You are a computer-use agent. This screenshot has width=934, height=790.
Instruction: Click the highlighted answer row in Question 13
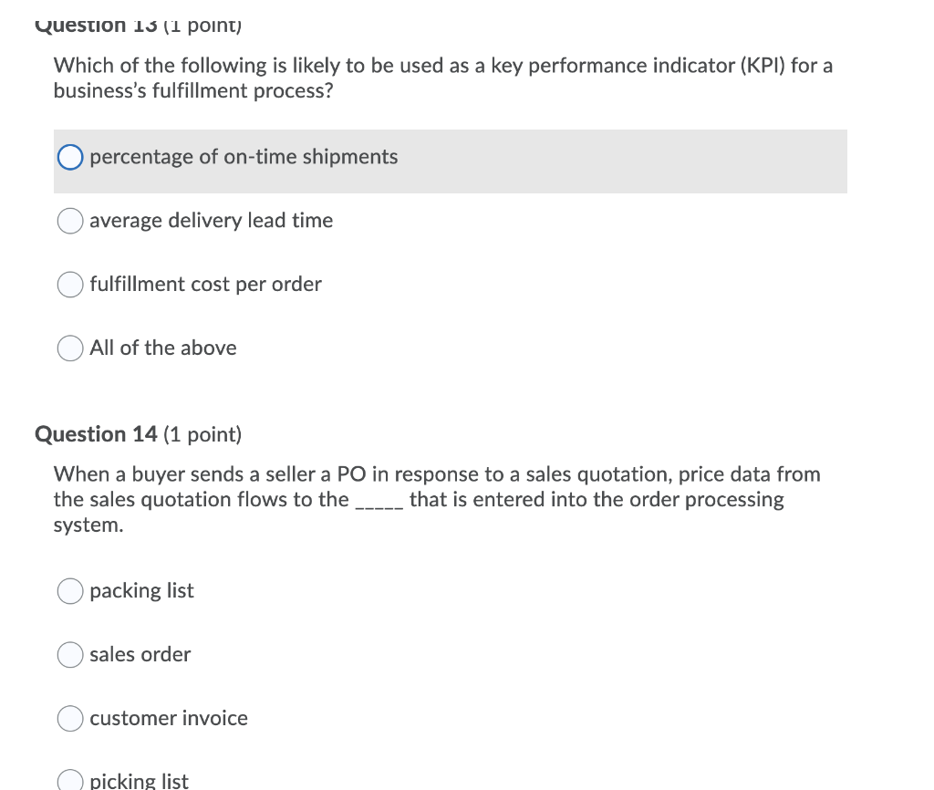[451, 161]
